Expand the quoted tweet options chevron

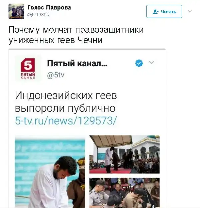click(151, 62)
